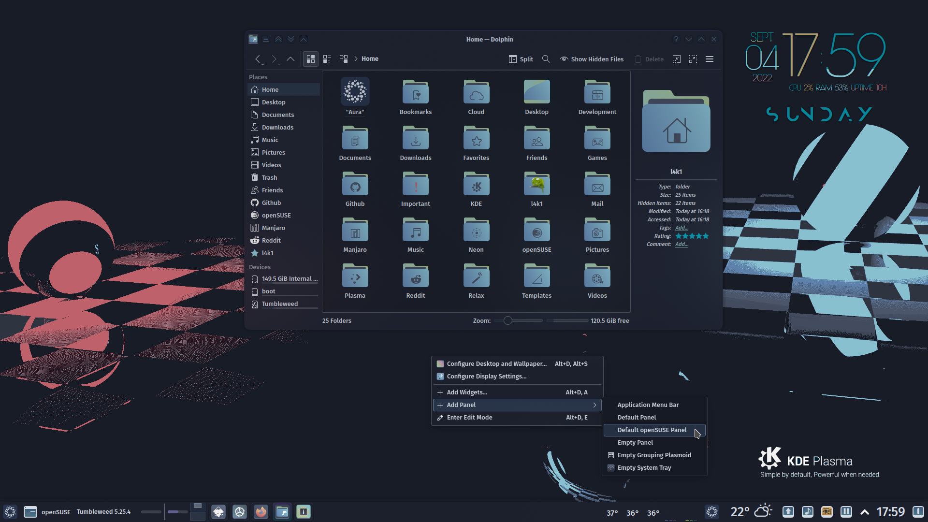Open the search magnifier in Dolphin
The height and width of the screenshot is (522, 928).
point(546,59)
